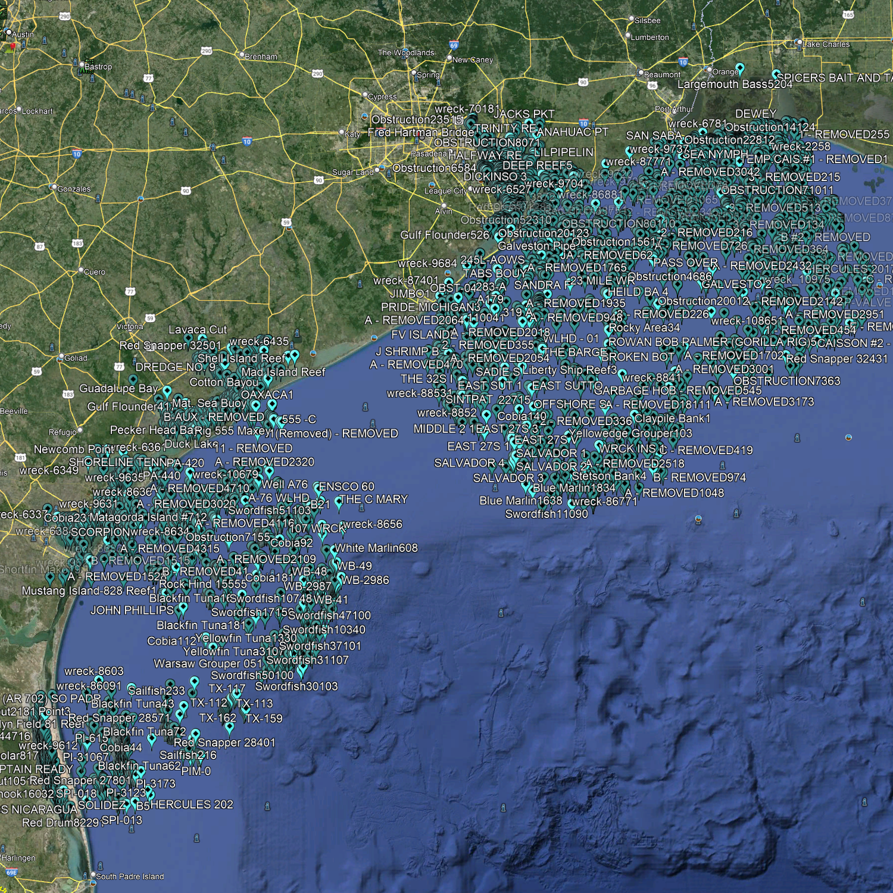Click the wreck-6349 label
This screenshot has width=893, height=893.
49,470
